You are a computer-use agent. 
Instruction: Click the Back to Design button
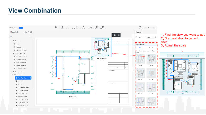[x=150, y=28]
